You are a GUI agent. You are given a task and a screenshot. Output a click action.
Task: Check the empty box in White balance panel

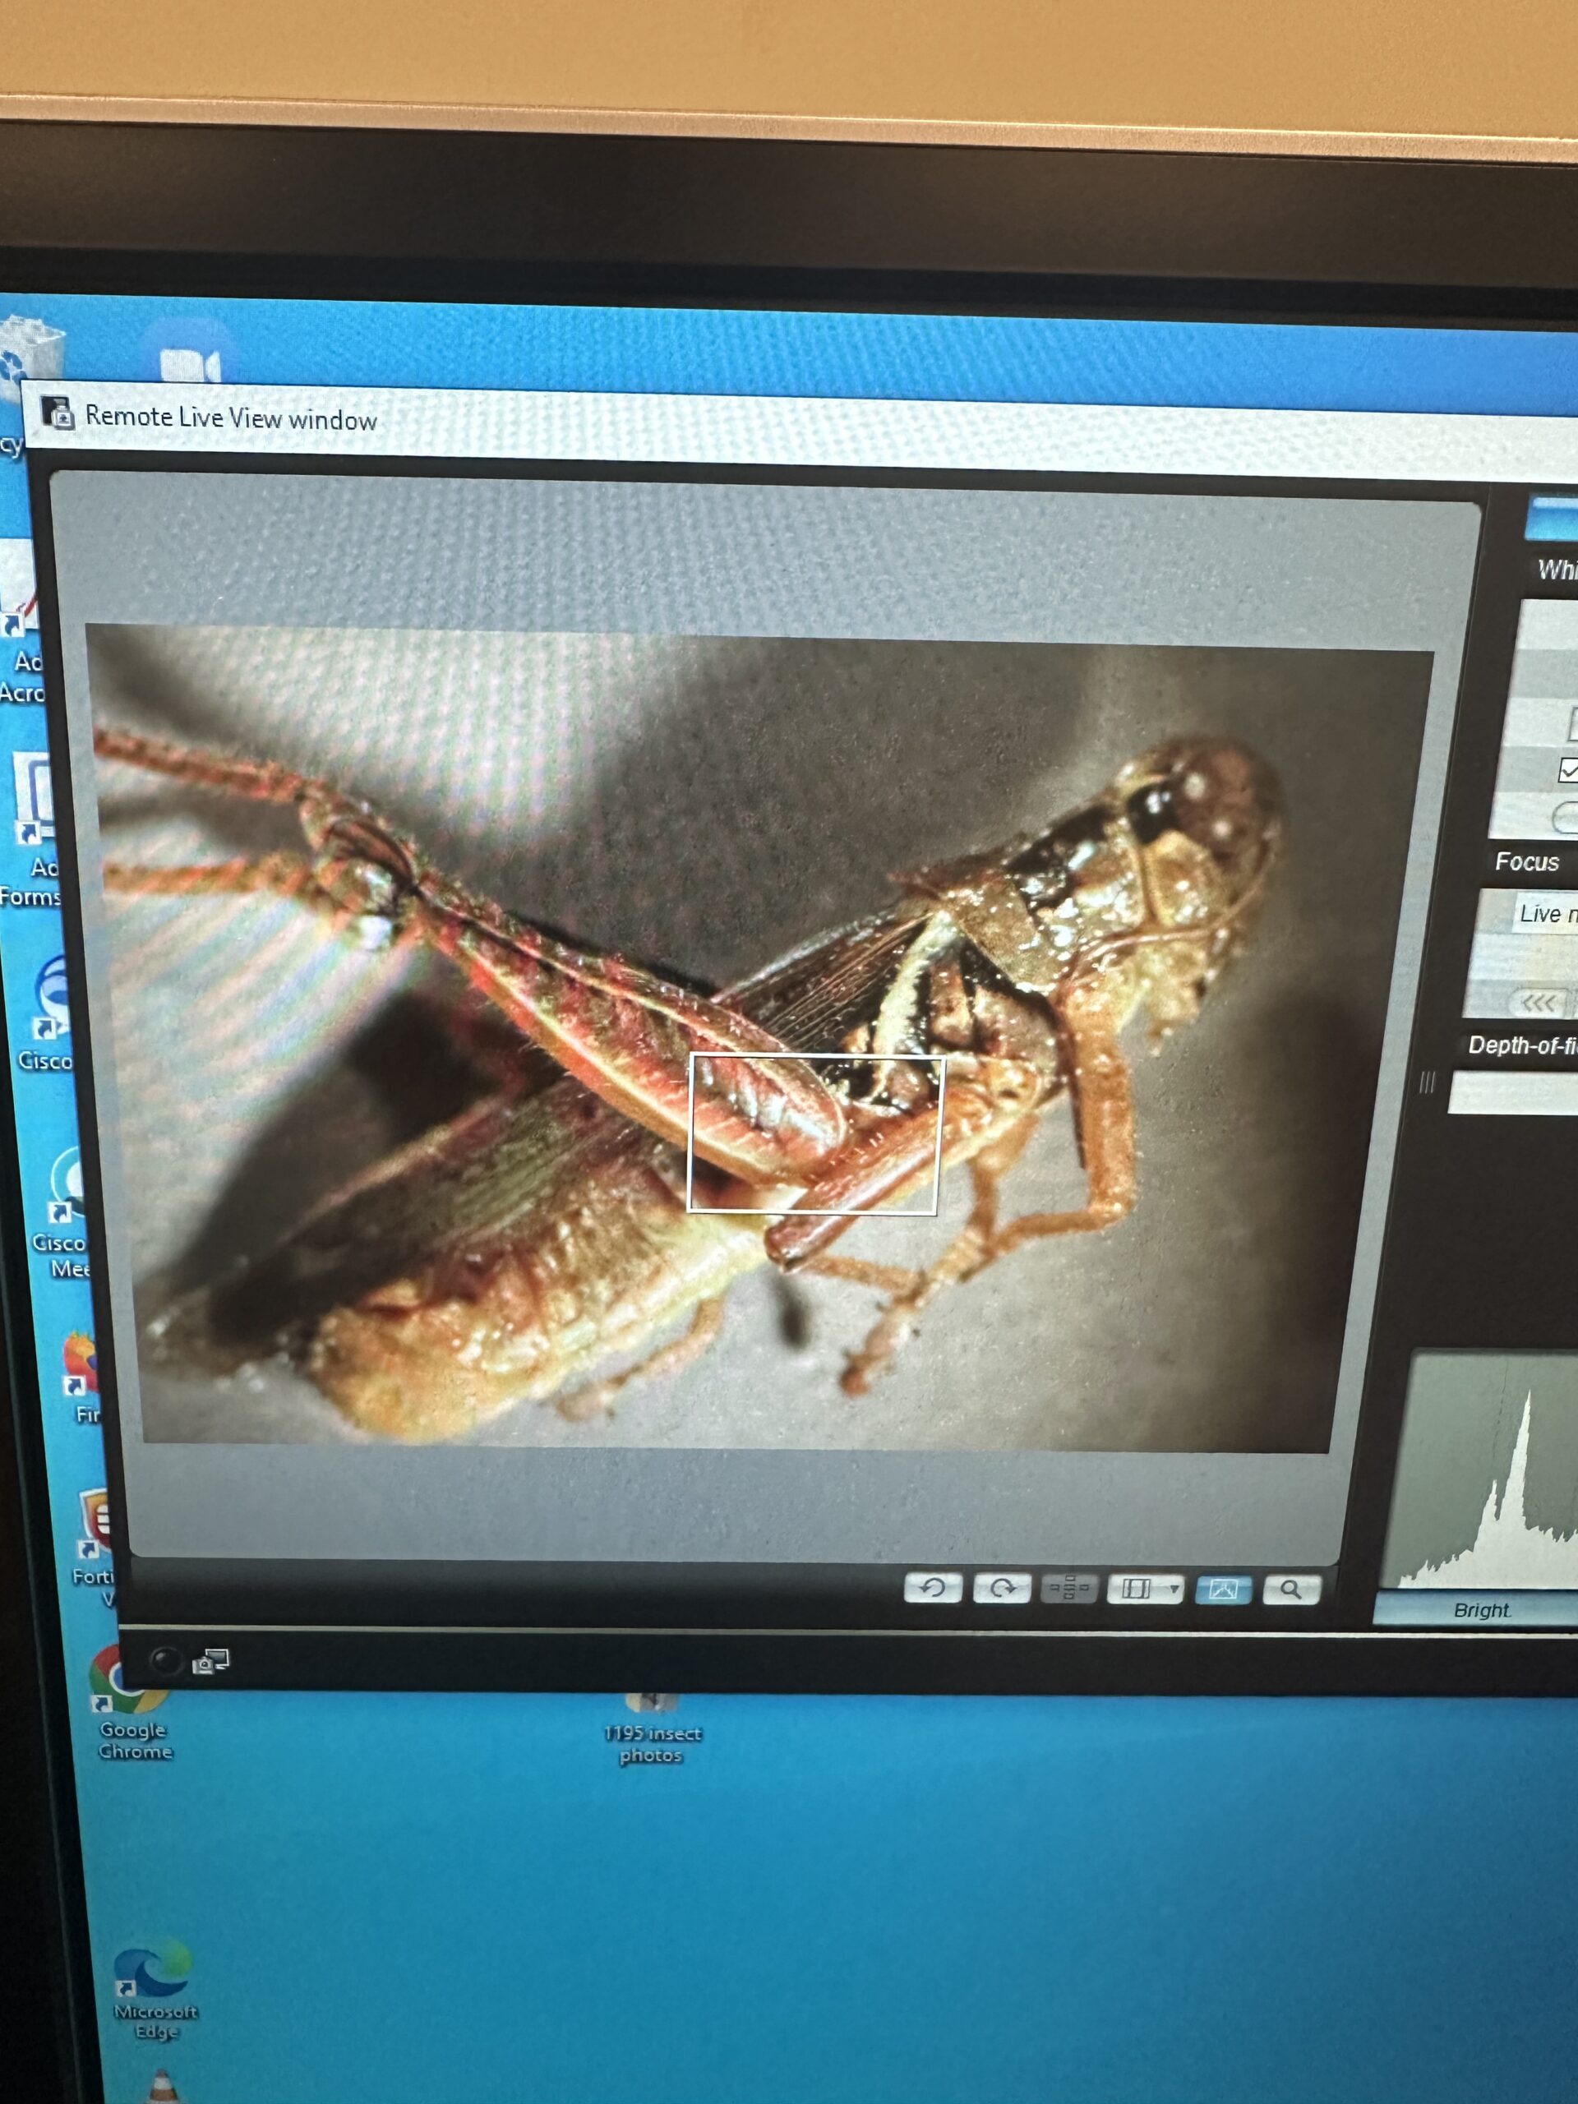(x=1572, y=725)
